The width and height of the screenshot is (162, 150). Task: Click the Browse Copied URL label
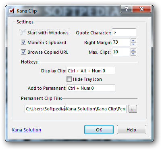[48, 52]
